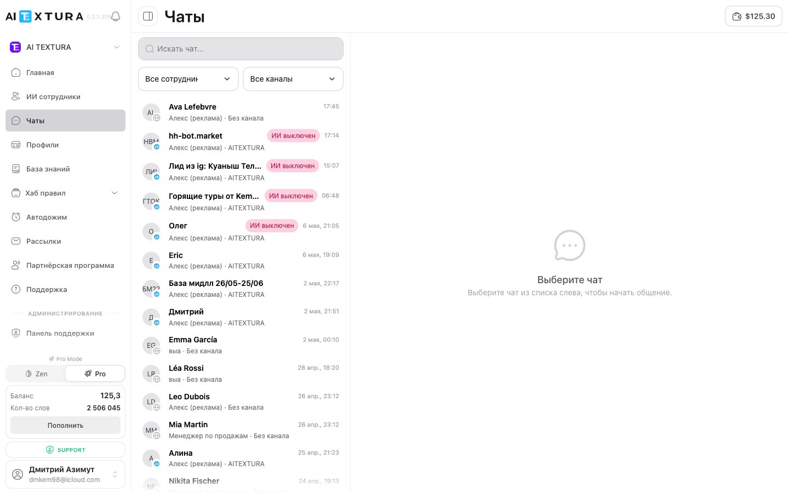Screen dimensions: 789x493
Task: Open ИИ сотрудники section
Action: [65, 96]
